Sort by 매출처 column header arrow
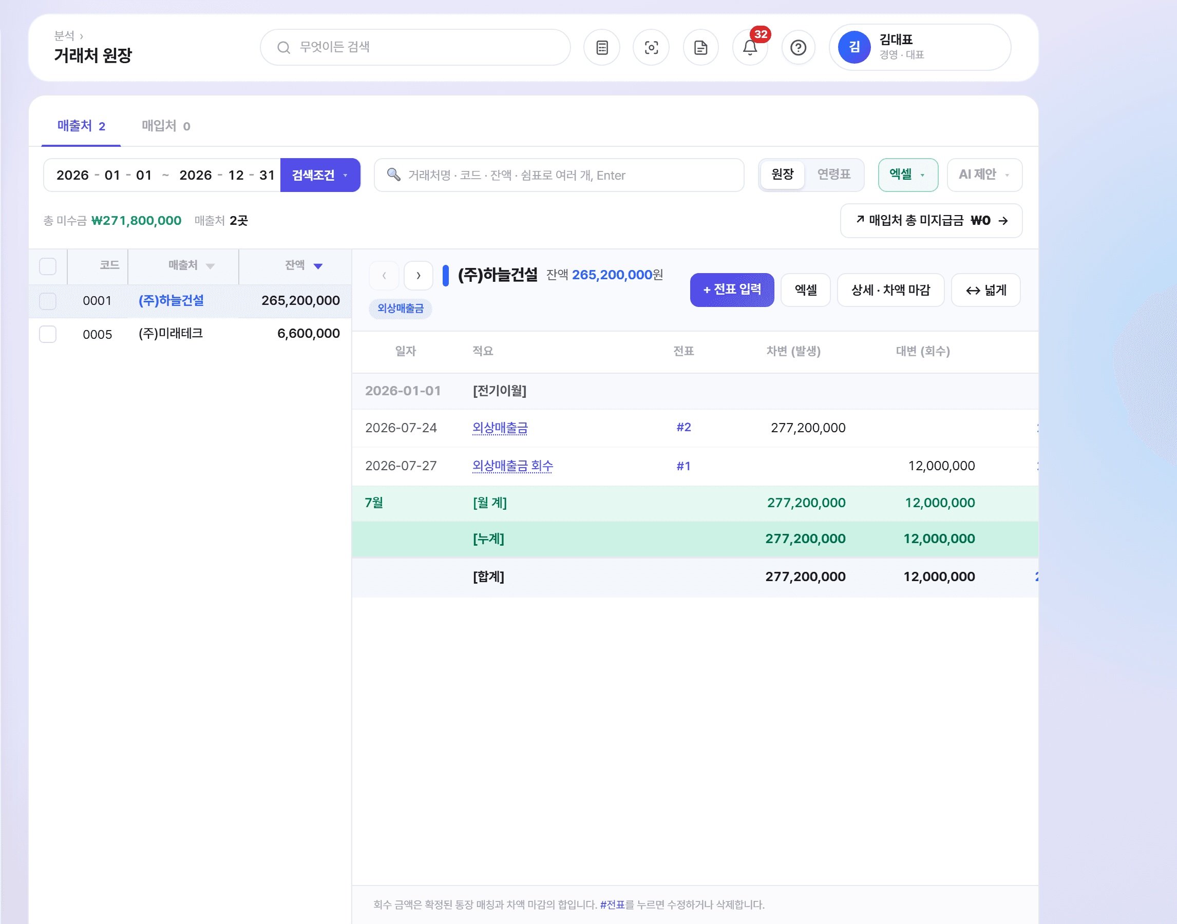 click(211, 266)
